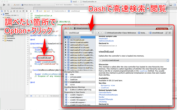The image size is (177, 110).
Task: Follow the loadView link in Discussion
Action: pyautogui.click(x=143, y=71)
